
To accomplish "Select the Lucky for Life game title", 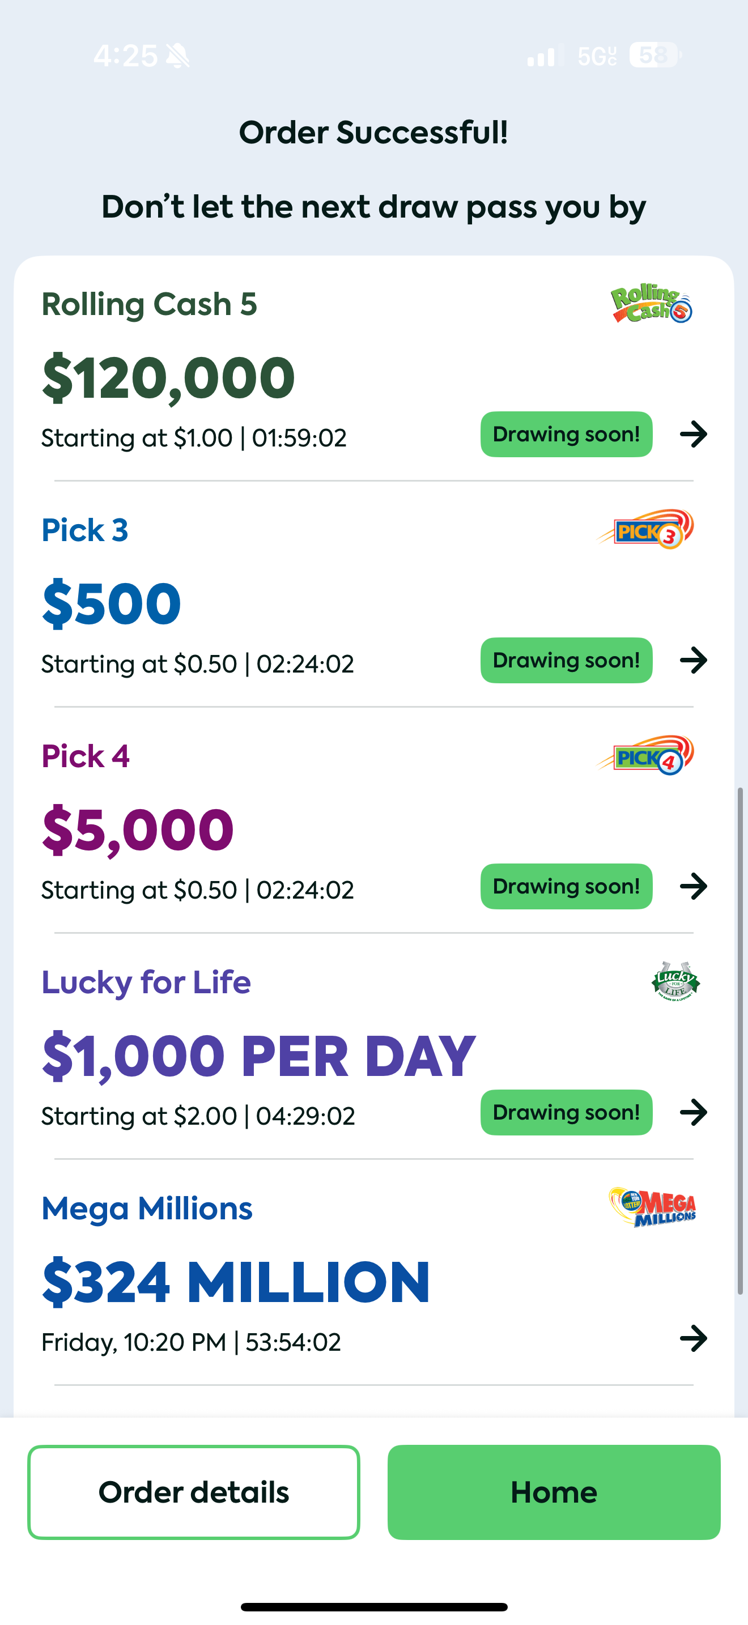I will click(146, 982).
